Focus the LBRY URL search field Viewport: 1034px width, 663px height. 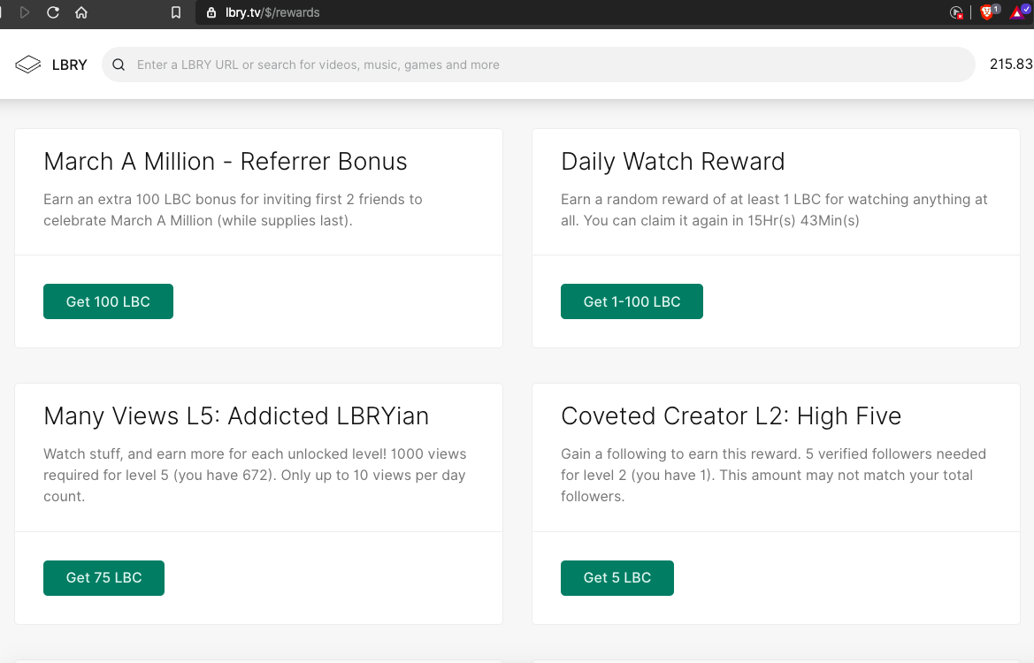(538, 65)
